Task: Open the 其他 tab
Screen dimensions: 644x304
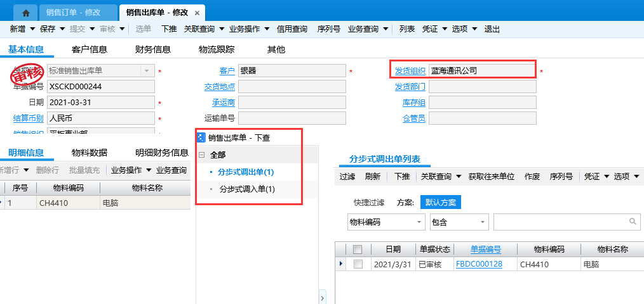Action: (x=276, y=49)
